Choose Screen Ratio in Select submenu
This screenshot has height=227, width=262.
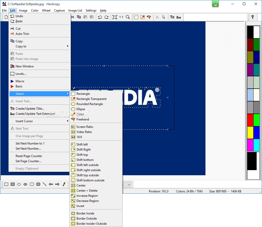tap(96, 127)
